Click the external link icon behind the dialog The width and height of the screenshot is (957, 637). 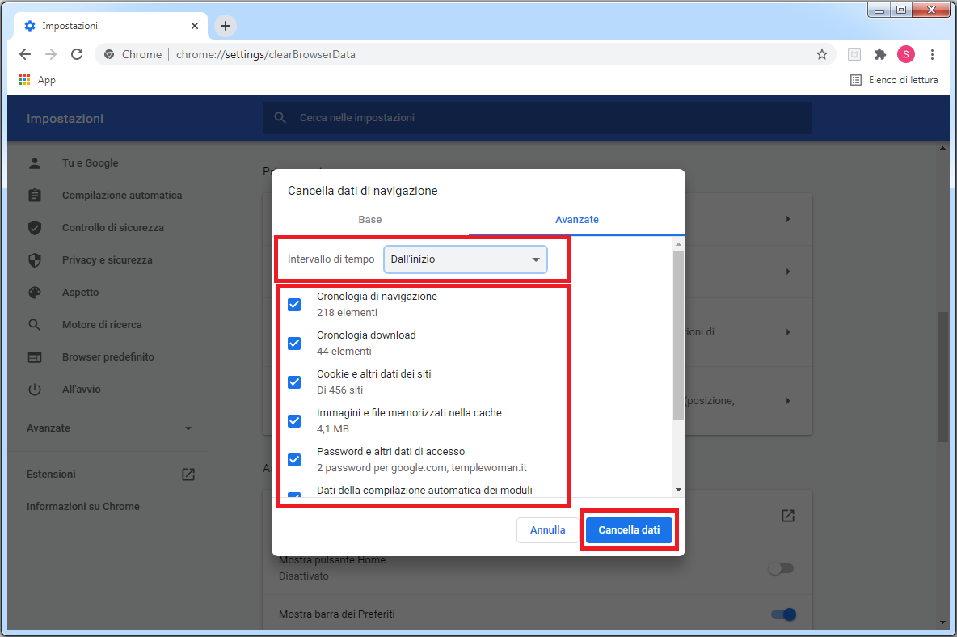tap(788, 516)
